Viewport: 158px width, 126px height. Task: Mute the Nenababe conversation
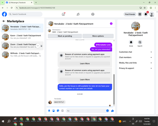point(131,42)
